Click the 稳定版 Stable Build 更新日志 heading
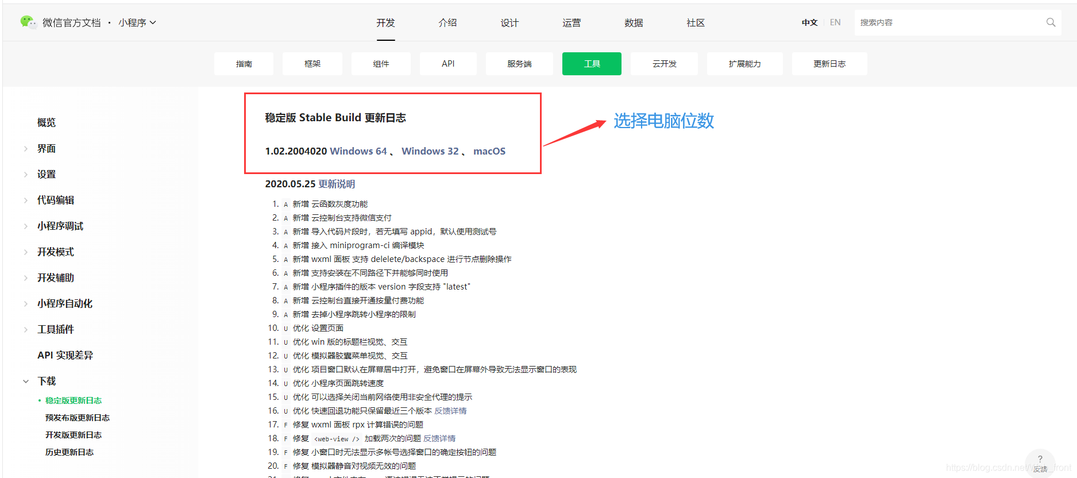1077x478 pixels. click(335, 118)
